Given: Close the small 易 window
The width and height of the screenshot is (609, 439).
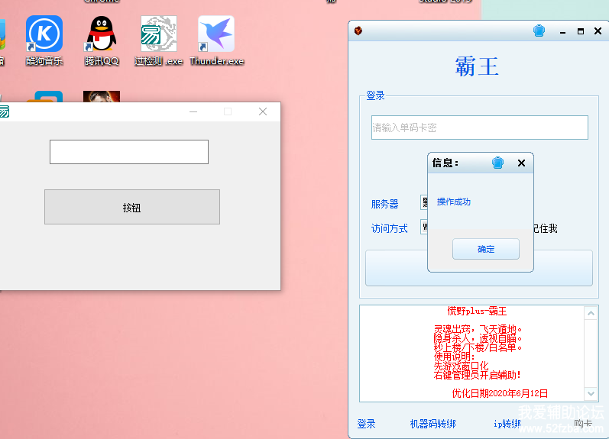Looking at the screenshot, I should click(x=263, y=111).
